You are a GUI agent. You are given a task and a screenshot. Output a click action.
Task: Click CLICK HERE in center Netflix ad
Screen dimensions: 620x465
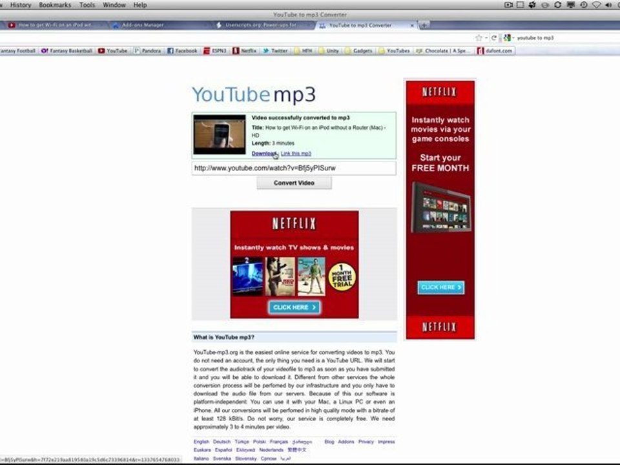click(294, 307)
